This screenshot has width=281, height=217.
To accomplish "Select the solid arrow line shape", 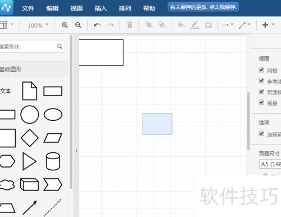I will pyautogui.click(x=30, y=207).
